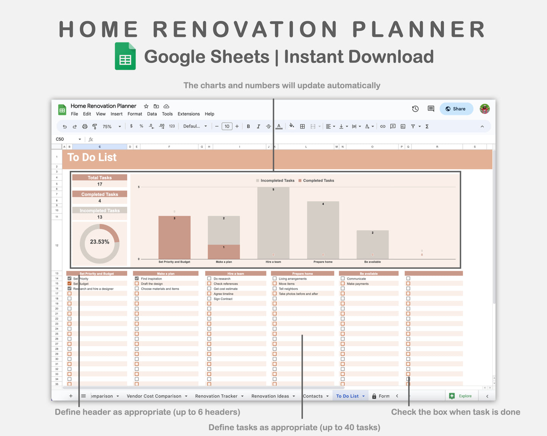Screen dimensions: 547x436
Task: Click the Insert comment icon
Action: (x=393, y=126)
